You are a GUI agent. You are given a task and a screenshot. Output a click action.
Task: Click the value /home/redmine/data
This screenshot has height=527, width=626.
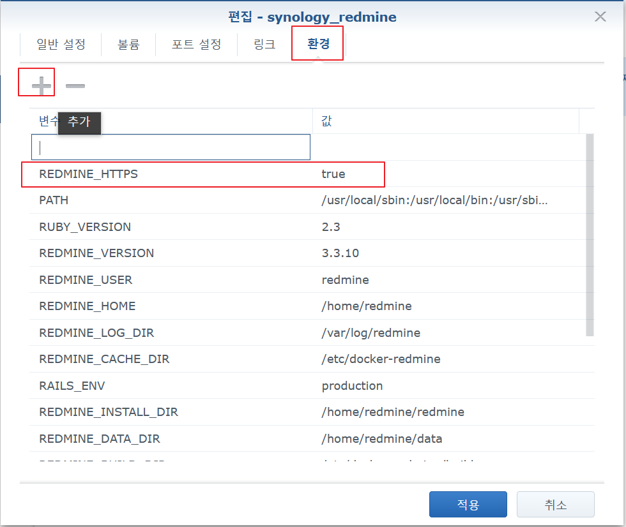click(x=382, y=439)
